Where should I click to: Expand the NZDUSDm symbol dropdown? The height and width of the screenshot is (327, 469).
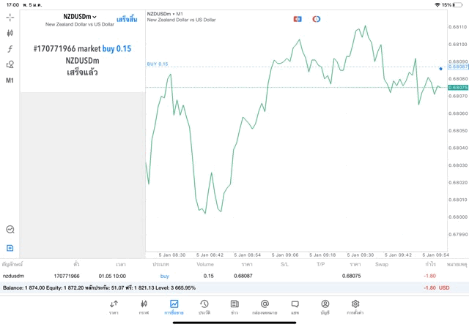(80, 17)
